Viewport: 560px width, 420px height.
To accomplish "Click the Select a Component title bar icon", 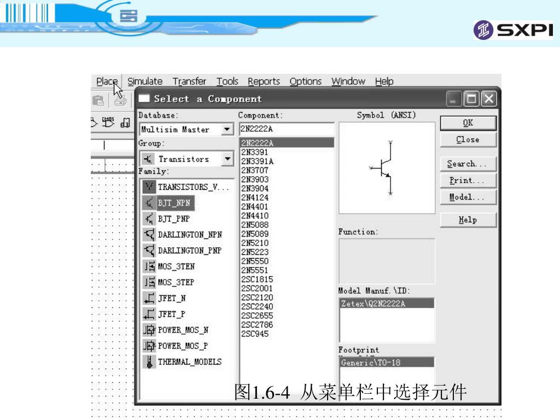I will pyautogui.click(x=144, y=98).
